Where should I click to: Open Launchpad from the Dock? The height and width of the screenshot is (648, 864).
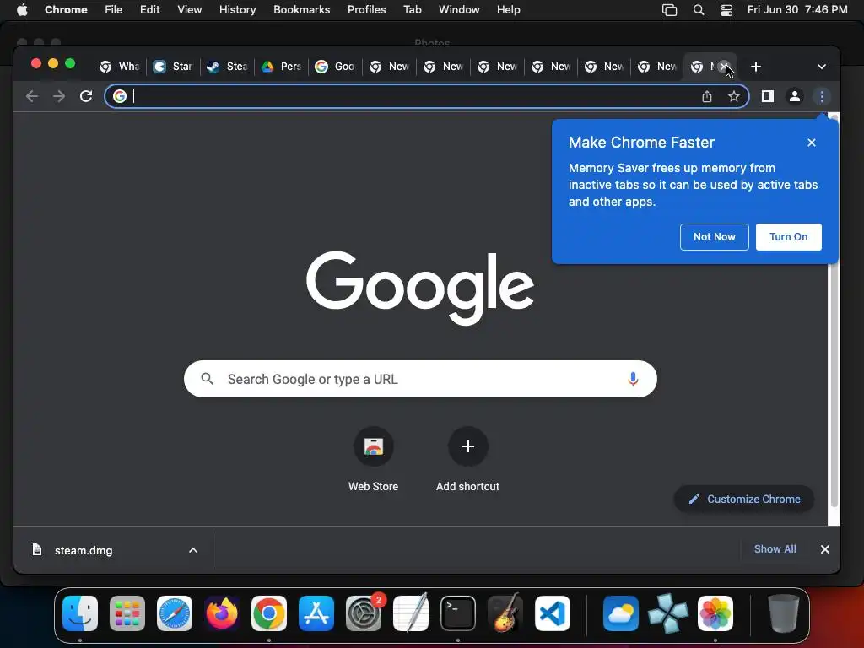click(x=127, y=613)
